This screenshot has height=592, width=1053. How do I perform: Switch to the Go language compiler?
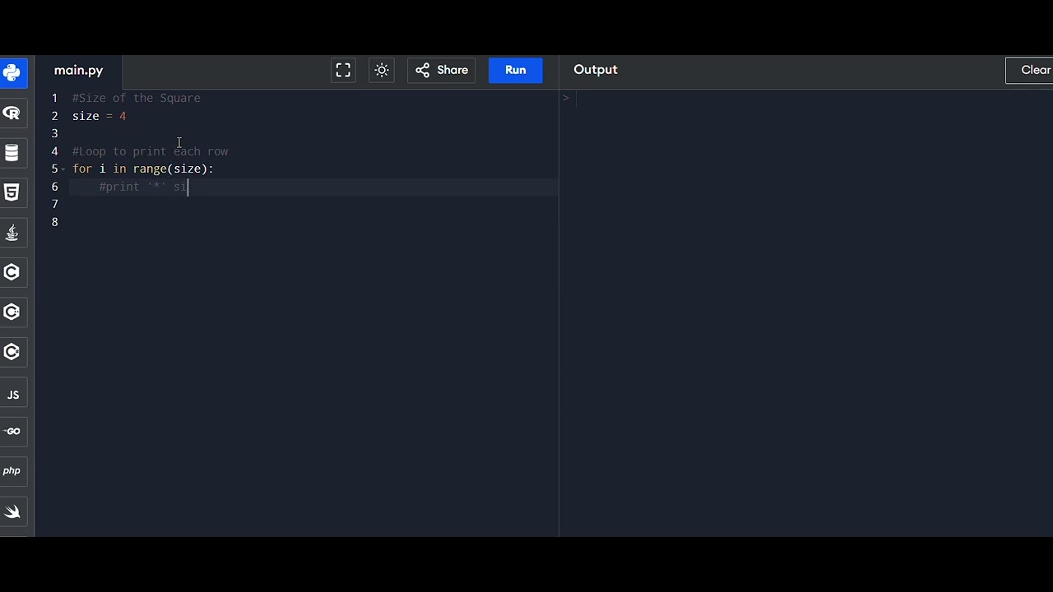12,432
